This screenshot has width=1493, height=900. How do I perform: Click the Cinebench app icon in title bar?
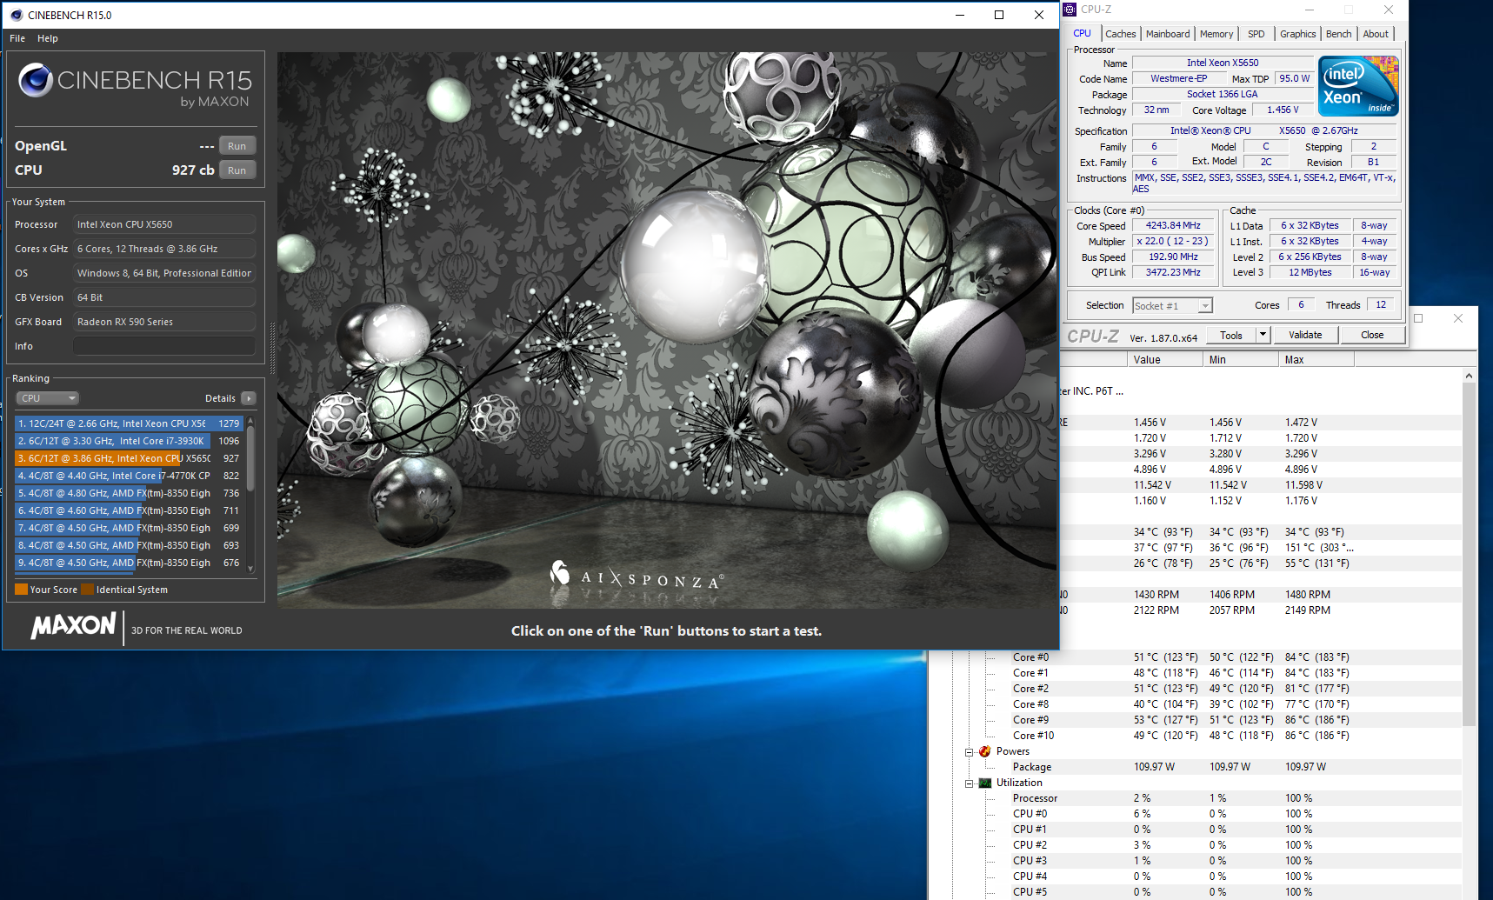point(16,15)
